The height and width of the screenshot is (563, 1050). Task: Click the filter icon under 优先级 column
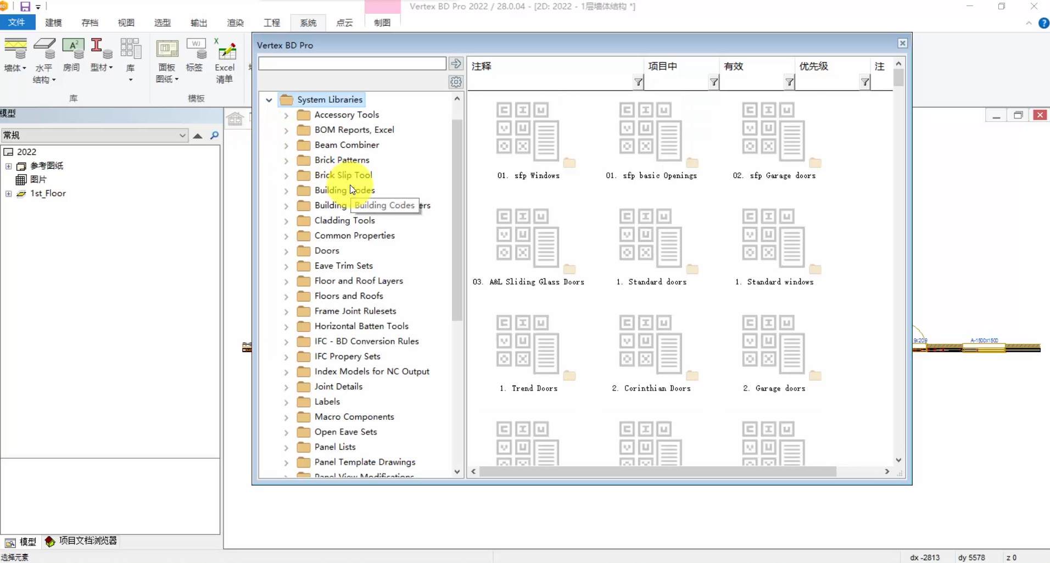pyautogui.click(x=865, y=82)
